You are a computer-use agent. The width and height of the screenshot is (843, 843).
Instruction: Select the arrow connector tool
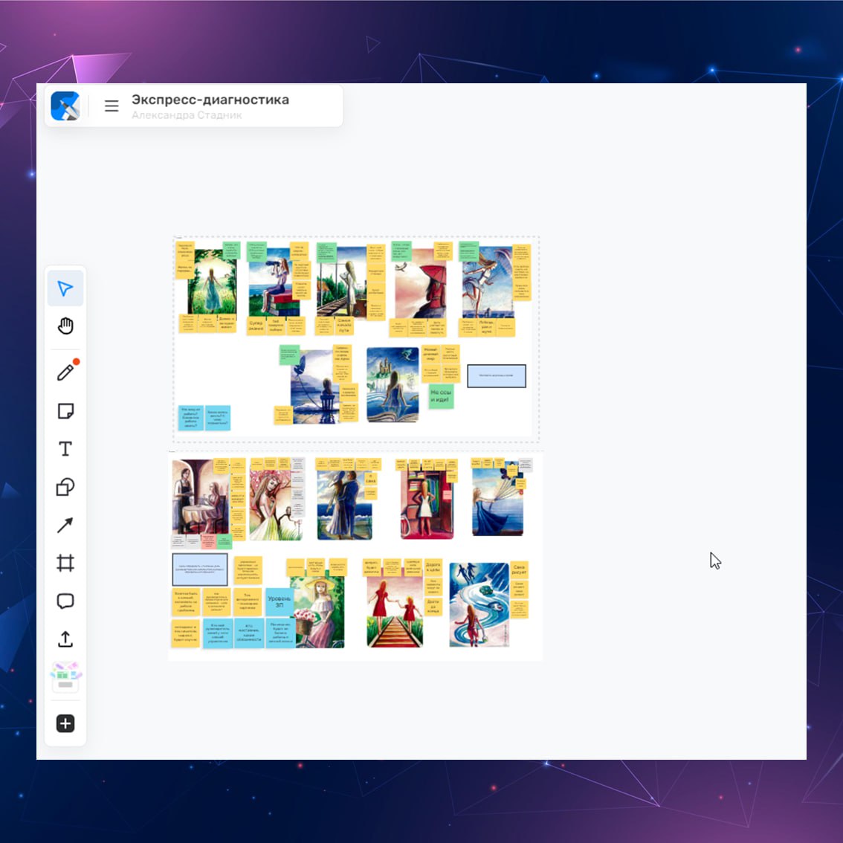tap(65, 525)
